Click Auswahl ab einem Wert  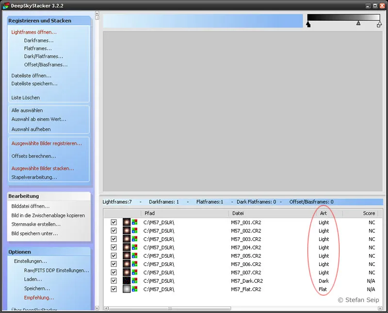pos(39,119)
